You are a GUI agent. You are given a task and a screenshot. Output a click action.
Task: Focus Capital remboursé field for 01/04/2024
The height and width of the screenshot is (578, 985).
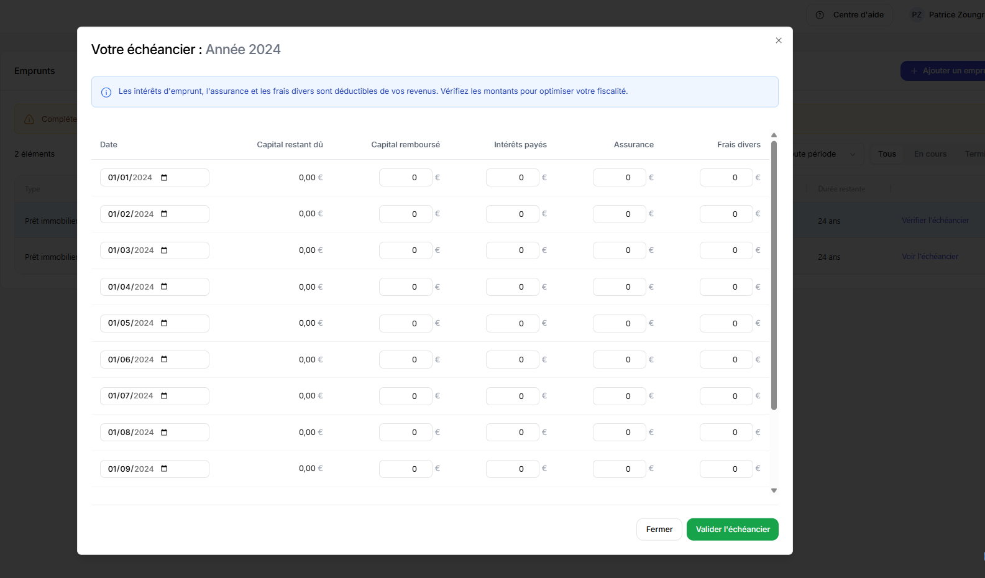tap(405, 287)
